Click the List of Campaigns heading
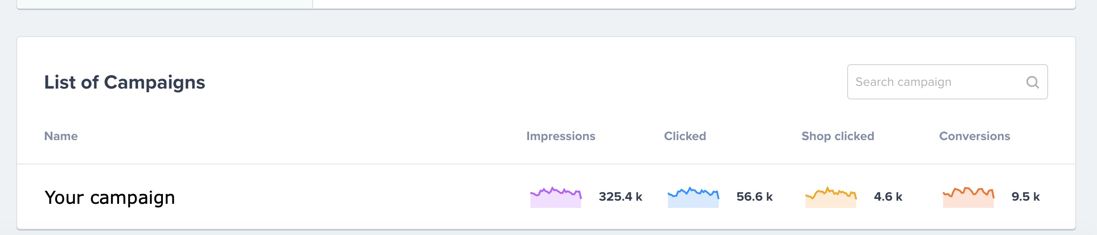The width and height of the screenshot is (1097, 235). pyautogui.click(x=124, y=82)
